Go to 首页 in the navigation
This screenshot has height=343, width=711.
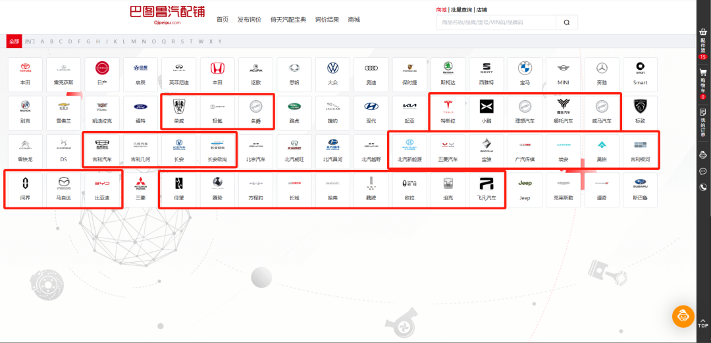click(223, 20)
